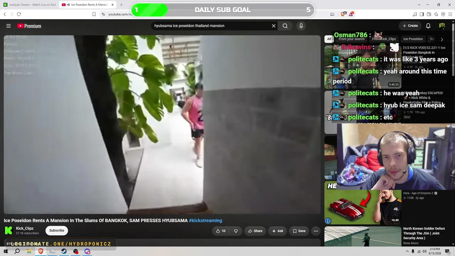Open the Brave VPN shield icon
The width and height of the screenshot is (455, 256).
[443, 14]
